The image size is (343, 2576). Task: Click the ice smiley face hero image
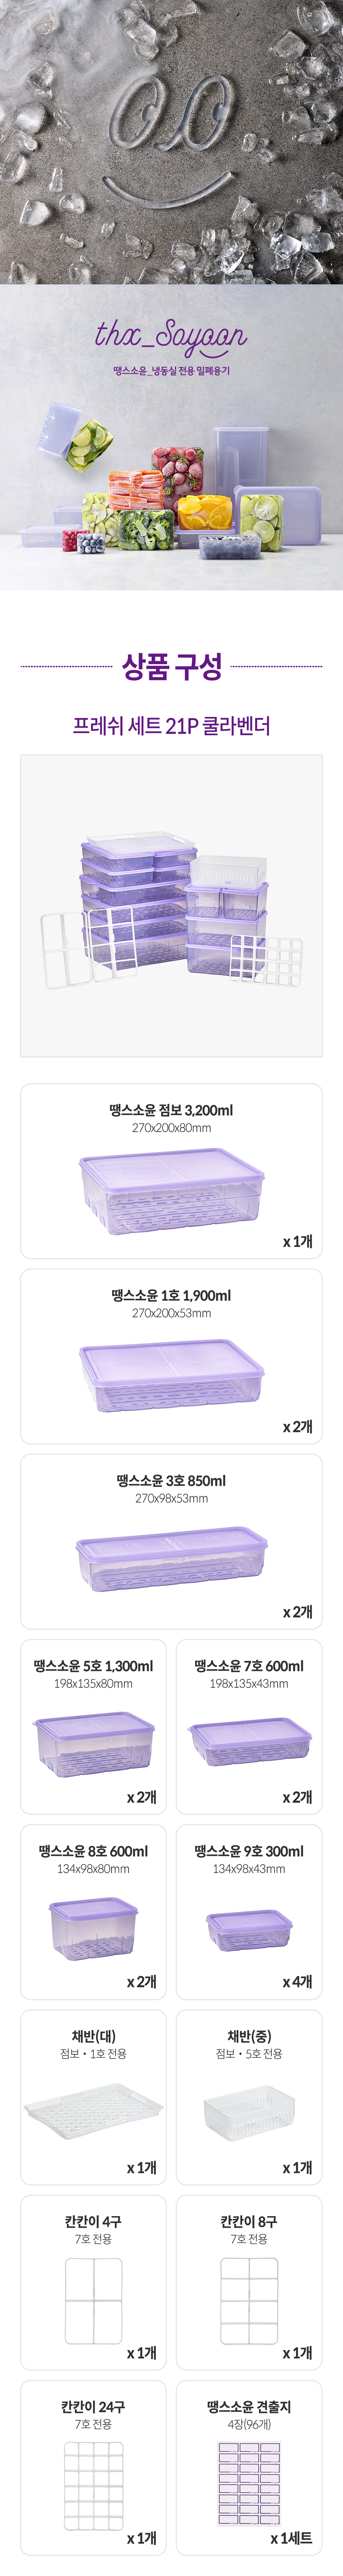[171, 140]
